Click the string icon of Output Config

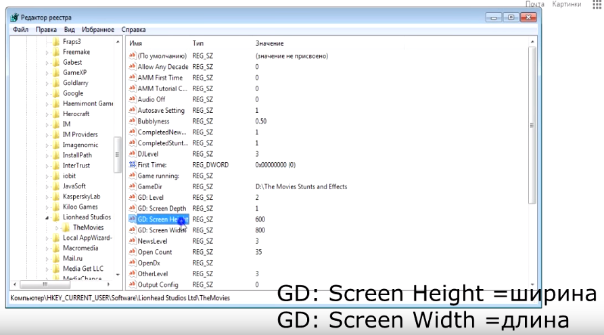pos(133,284)
